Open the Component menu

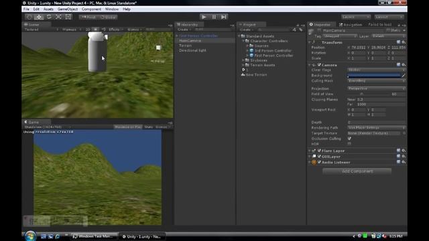pos(91,9)
